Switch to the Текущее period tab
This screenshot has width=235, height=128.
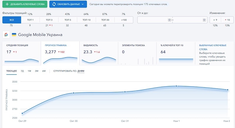[11, 71]
